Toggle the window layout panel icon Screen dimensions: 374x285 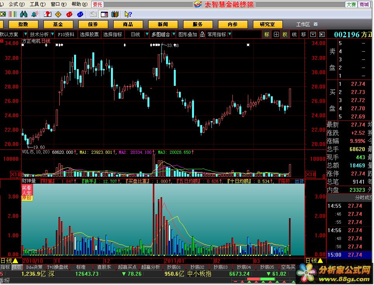tap(104, 14)
